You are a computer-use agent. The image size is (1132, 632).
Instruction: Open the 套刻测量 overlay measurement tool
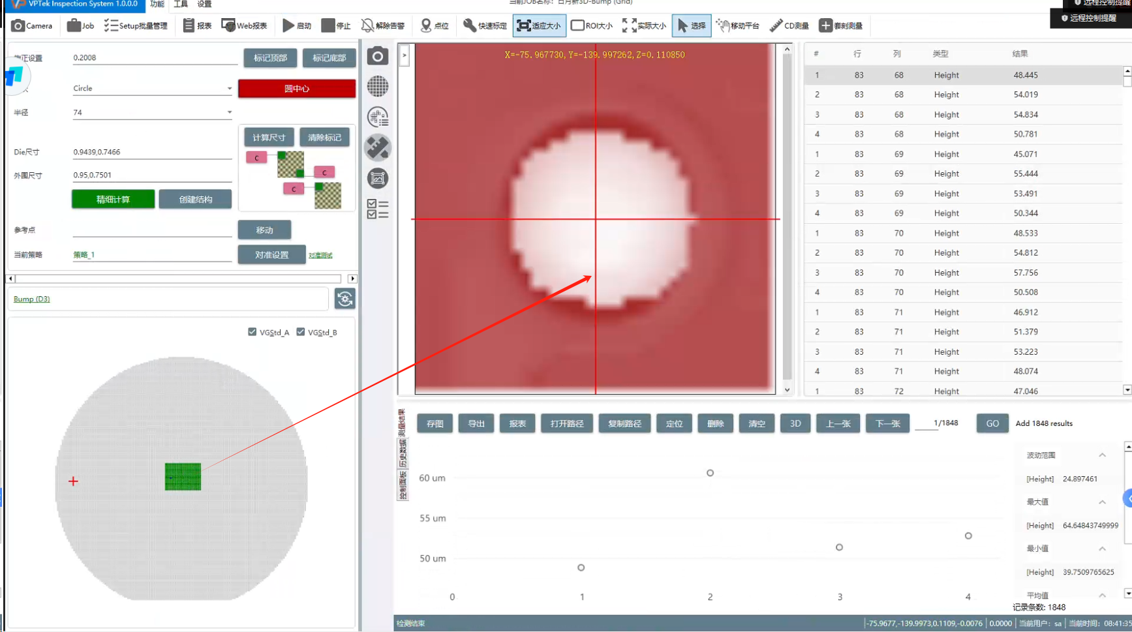coord(841,25)
